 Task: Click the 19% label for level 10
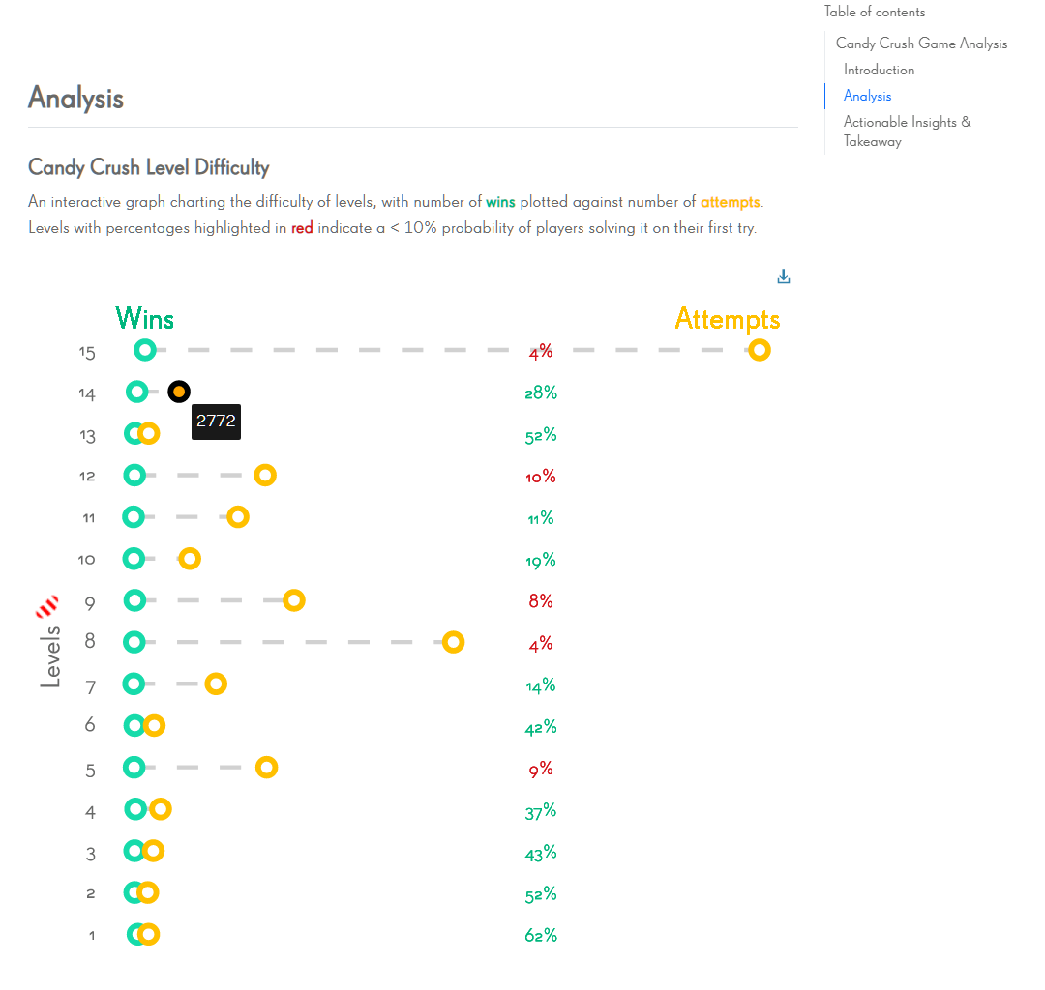541,560
